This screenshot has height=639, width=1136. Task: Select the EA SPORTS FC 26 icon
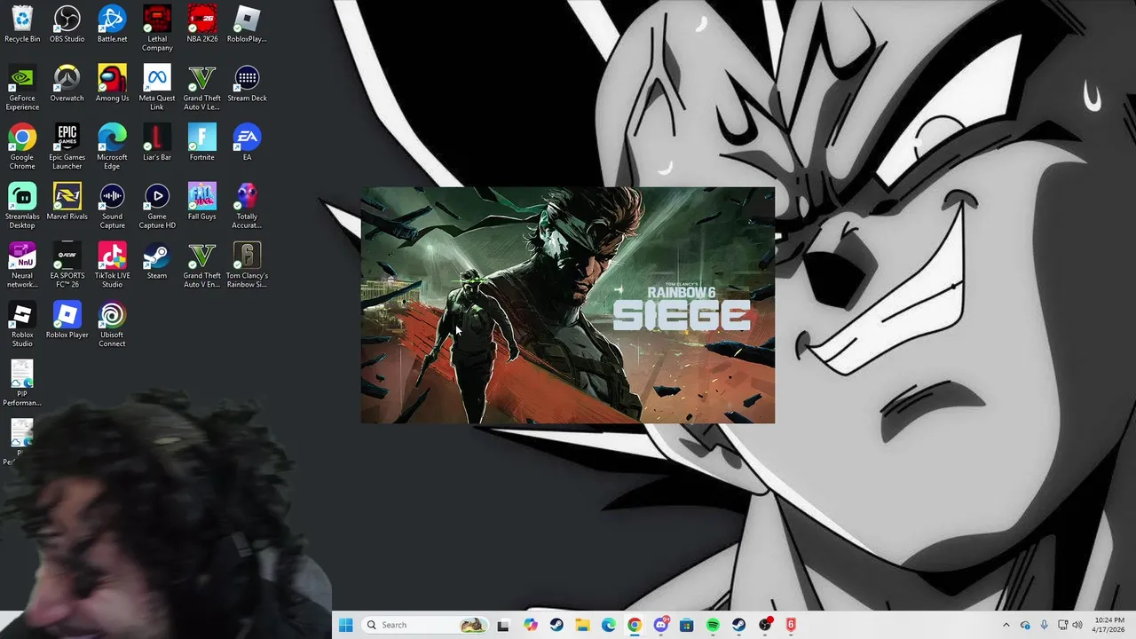pyautogui.click(x=67, y=265)
